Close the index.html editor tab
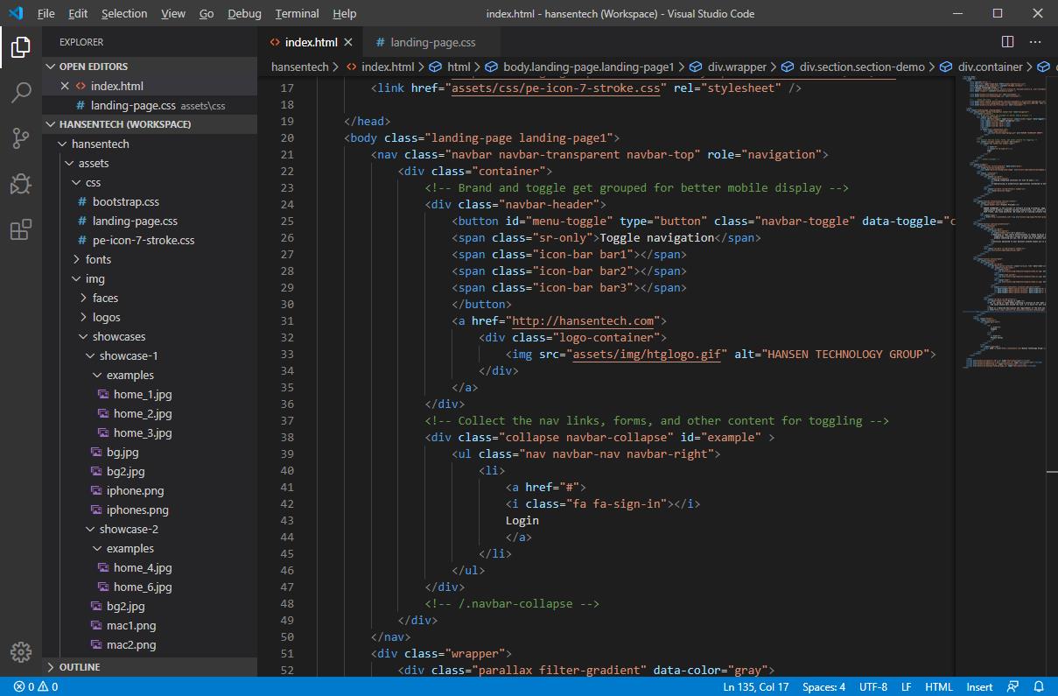This screenshot has width=1058, height=696. click(x=347, y=42)
